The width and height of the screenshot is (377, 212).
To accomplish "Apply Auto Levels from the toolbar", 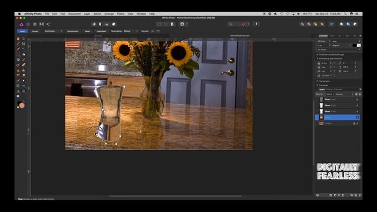I will (x=94, y=24).
